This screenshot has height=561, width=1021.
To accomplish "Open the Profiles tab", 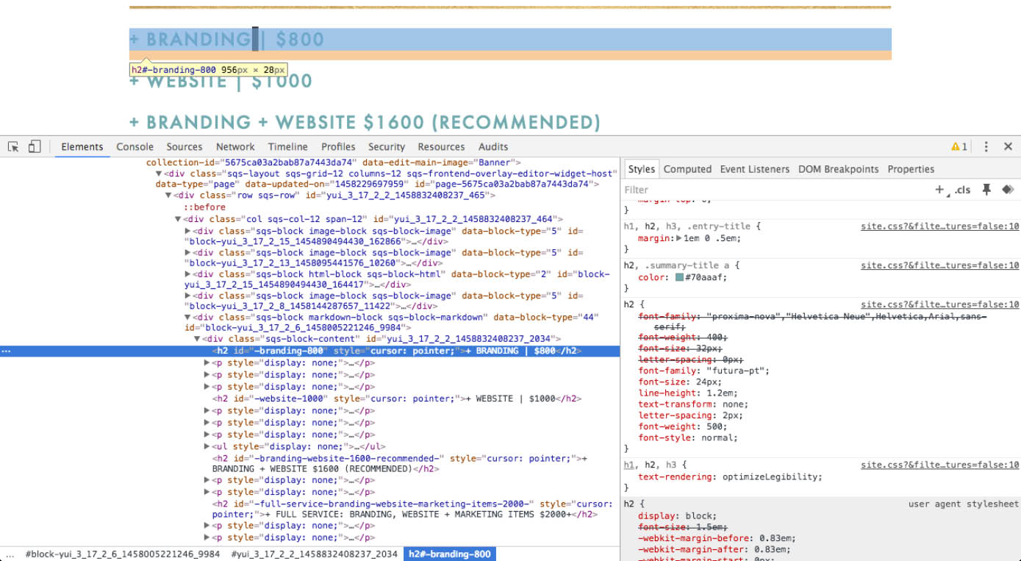I will [338, 147].
